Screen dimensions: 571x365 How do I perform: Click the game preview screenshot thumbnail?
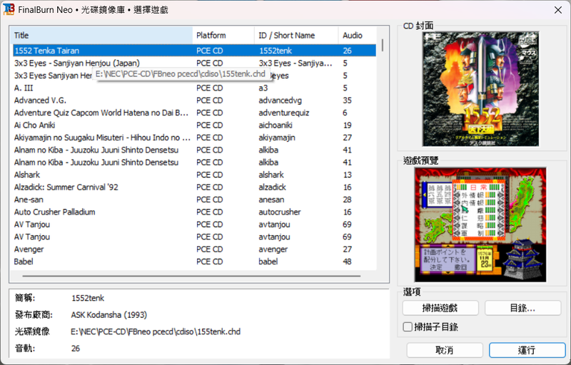(x=480, y=225)
